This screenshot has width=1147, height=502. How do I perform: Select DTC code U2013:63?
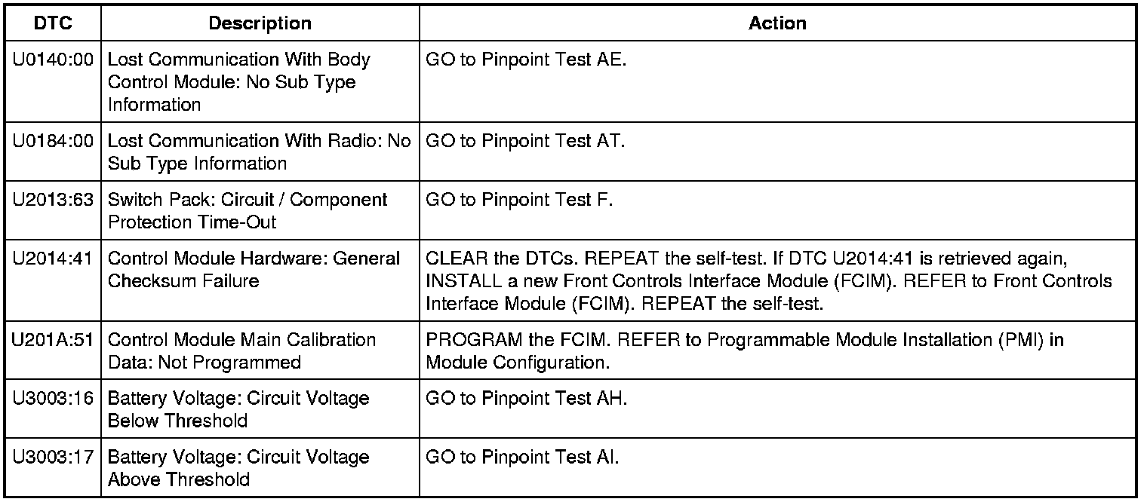[53, 200]
